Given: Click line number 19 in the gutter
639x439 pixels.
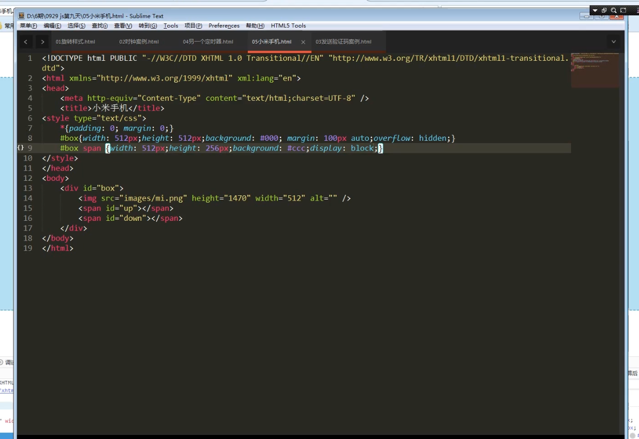Looking at the screenshot, I should (28, 248).
